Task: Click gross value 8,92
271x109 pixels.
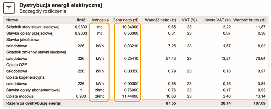Action: [262, 46]
